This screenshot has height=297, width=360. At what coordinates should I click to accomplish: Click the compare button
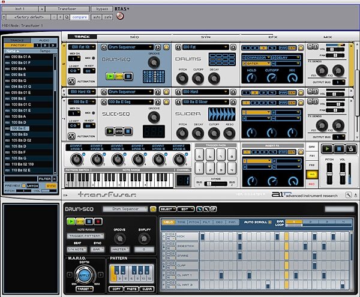[79, 17]
